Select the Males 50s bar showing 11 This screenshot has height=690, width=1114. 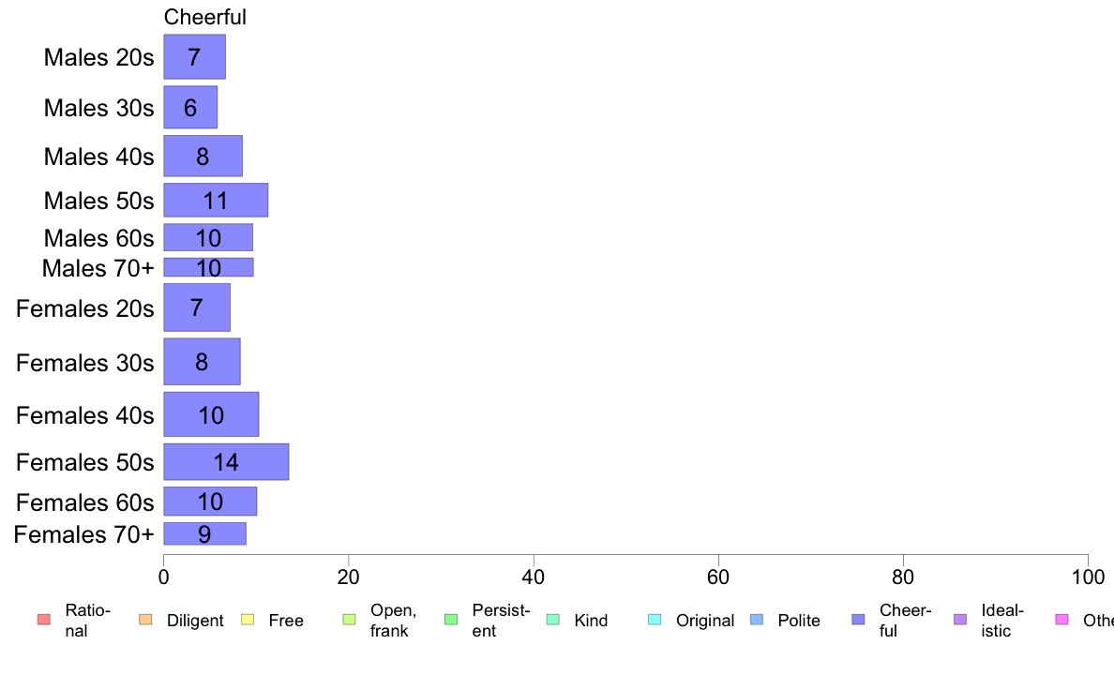click(216, 201)
